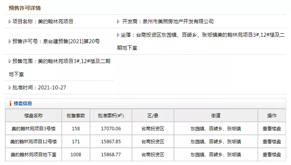Click the arrow icon beside 坐落
The width and height of the screenshot is (291, 165).
coord(118,35)
